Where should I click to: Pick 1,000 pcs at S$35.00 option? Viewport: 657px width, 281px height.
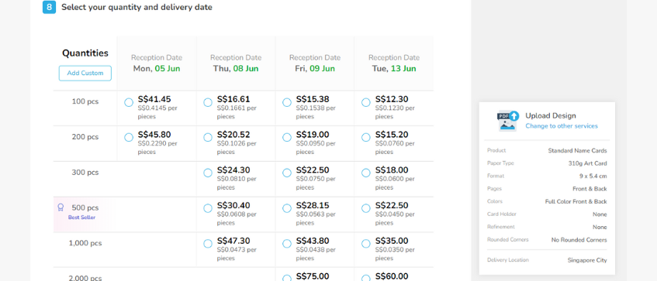tap(366, 244)
